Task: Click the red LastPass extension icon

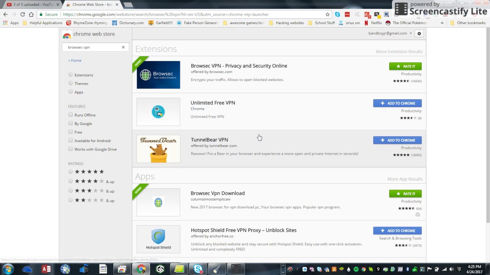Action: pyautogui.click(x=347, y=15)
